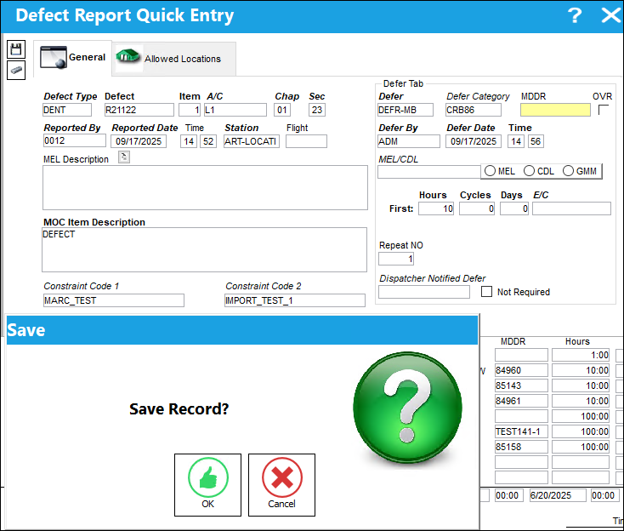The image size is (624, 531).
Task: Select the GMM radio button
Action: pos(568,171)
